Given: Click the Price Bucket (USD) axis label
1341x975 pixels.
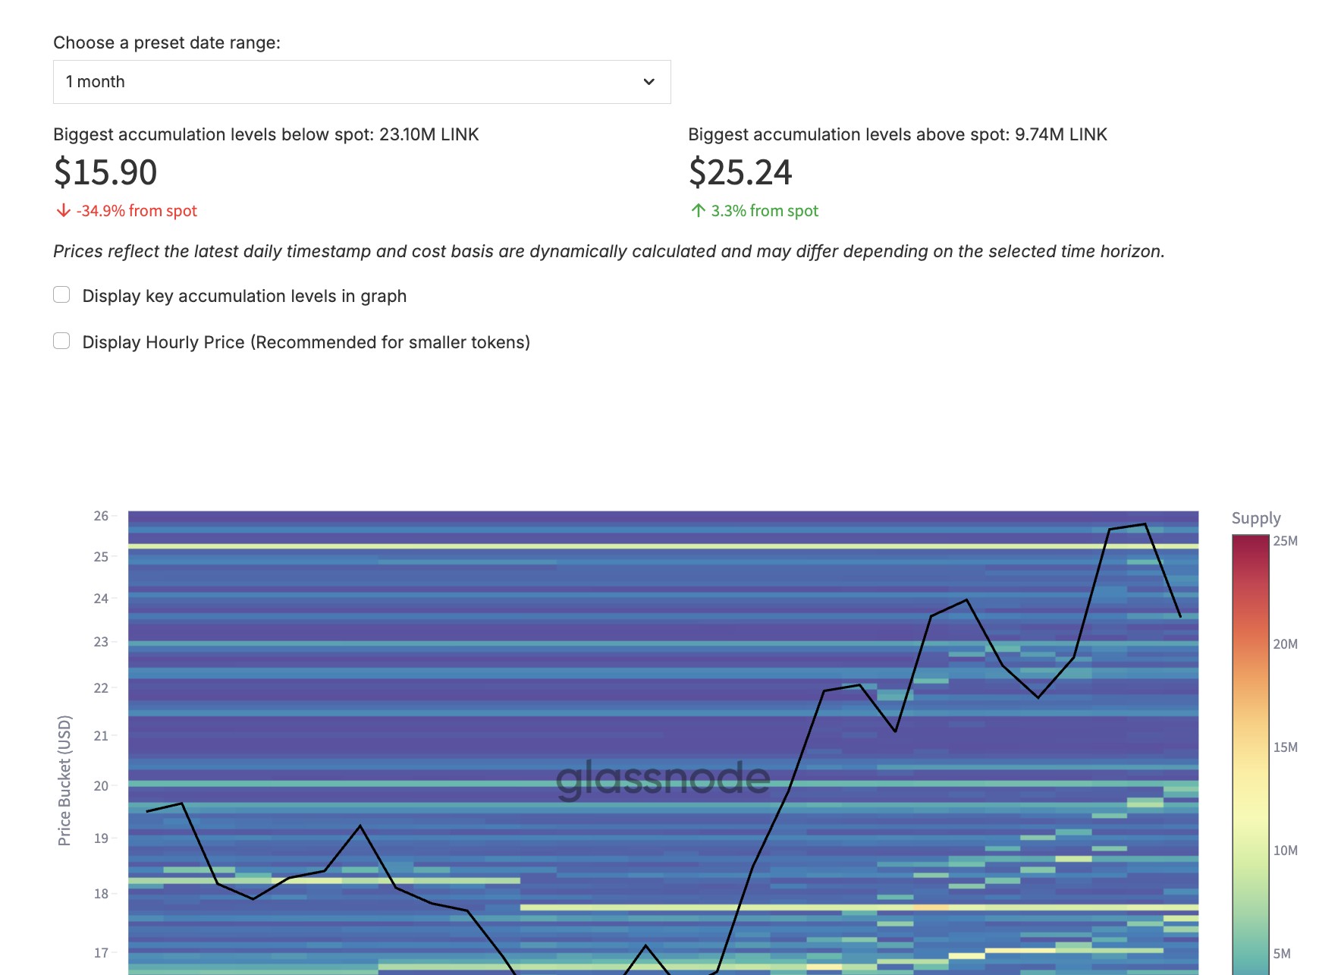Looking at the screenshot, I should [x=64, y=781].
